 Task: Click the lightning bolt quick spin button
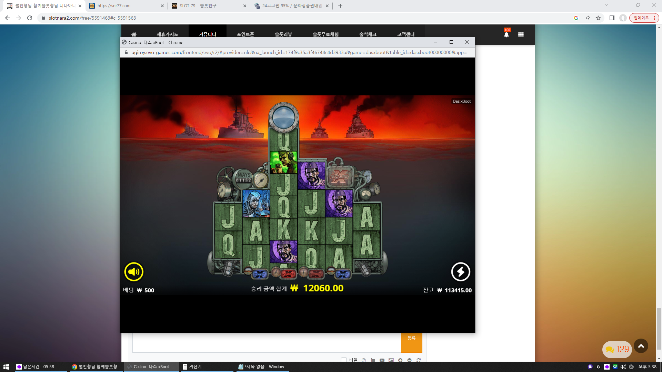click(x=461, y=272)
